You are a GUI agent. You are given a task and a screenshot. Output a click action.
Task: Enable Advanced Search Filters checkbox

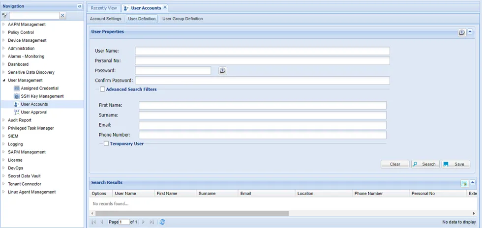click(x=103, y=89)
